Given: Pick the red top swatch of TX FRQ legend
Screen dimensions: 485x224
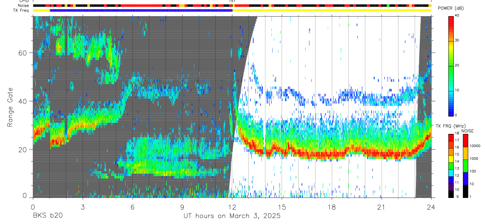Looking at the screenshot, I should click(451, 138).
